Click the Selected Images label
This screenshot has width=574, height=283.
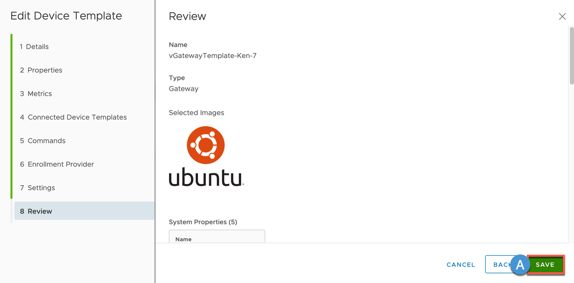[x=196, y=112]
